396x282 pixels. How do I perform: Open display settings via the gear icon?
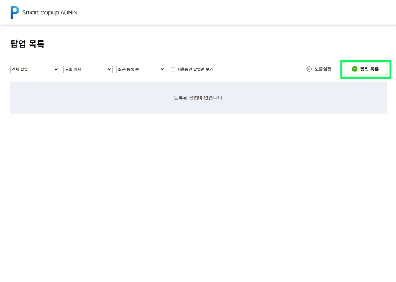(309, 69)
